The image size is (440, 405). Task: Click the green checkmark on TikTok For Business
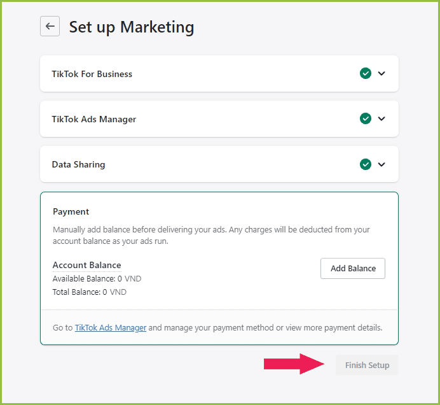coord(366,73)
